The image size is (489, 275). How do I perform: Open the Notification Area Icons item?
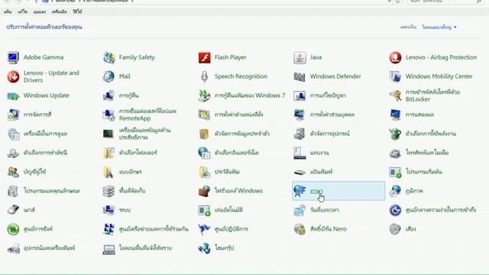tap(145, 247)
